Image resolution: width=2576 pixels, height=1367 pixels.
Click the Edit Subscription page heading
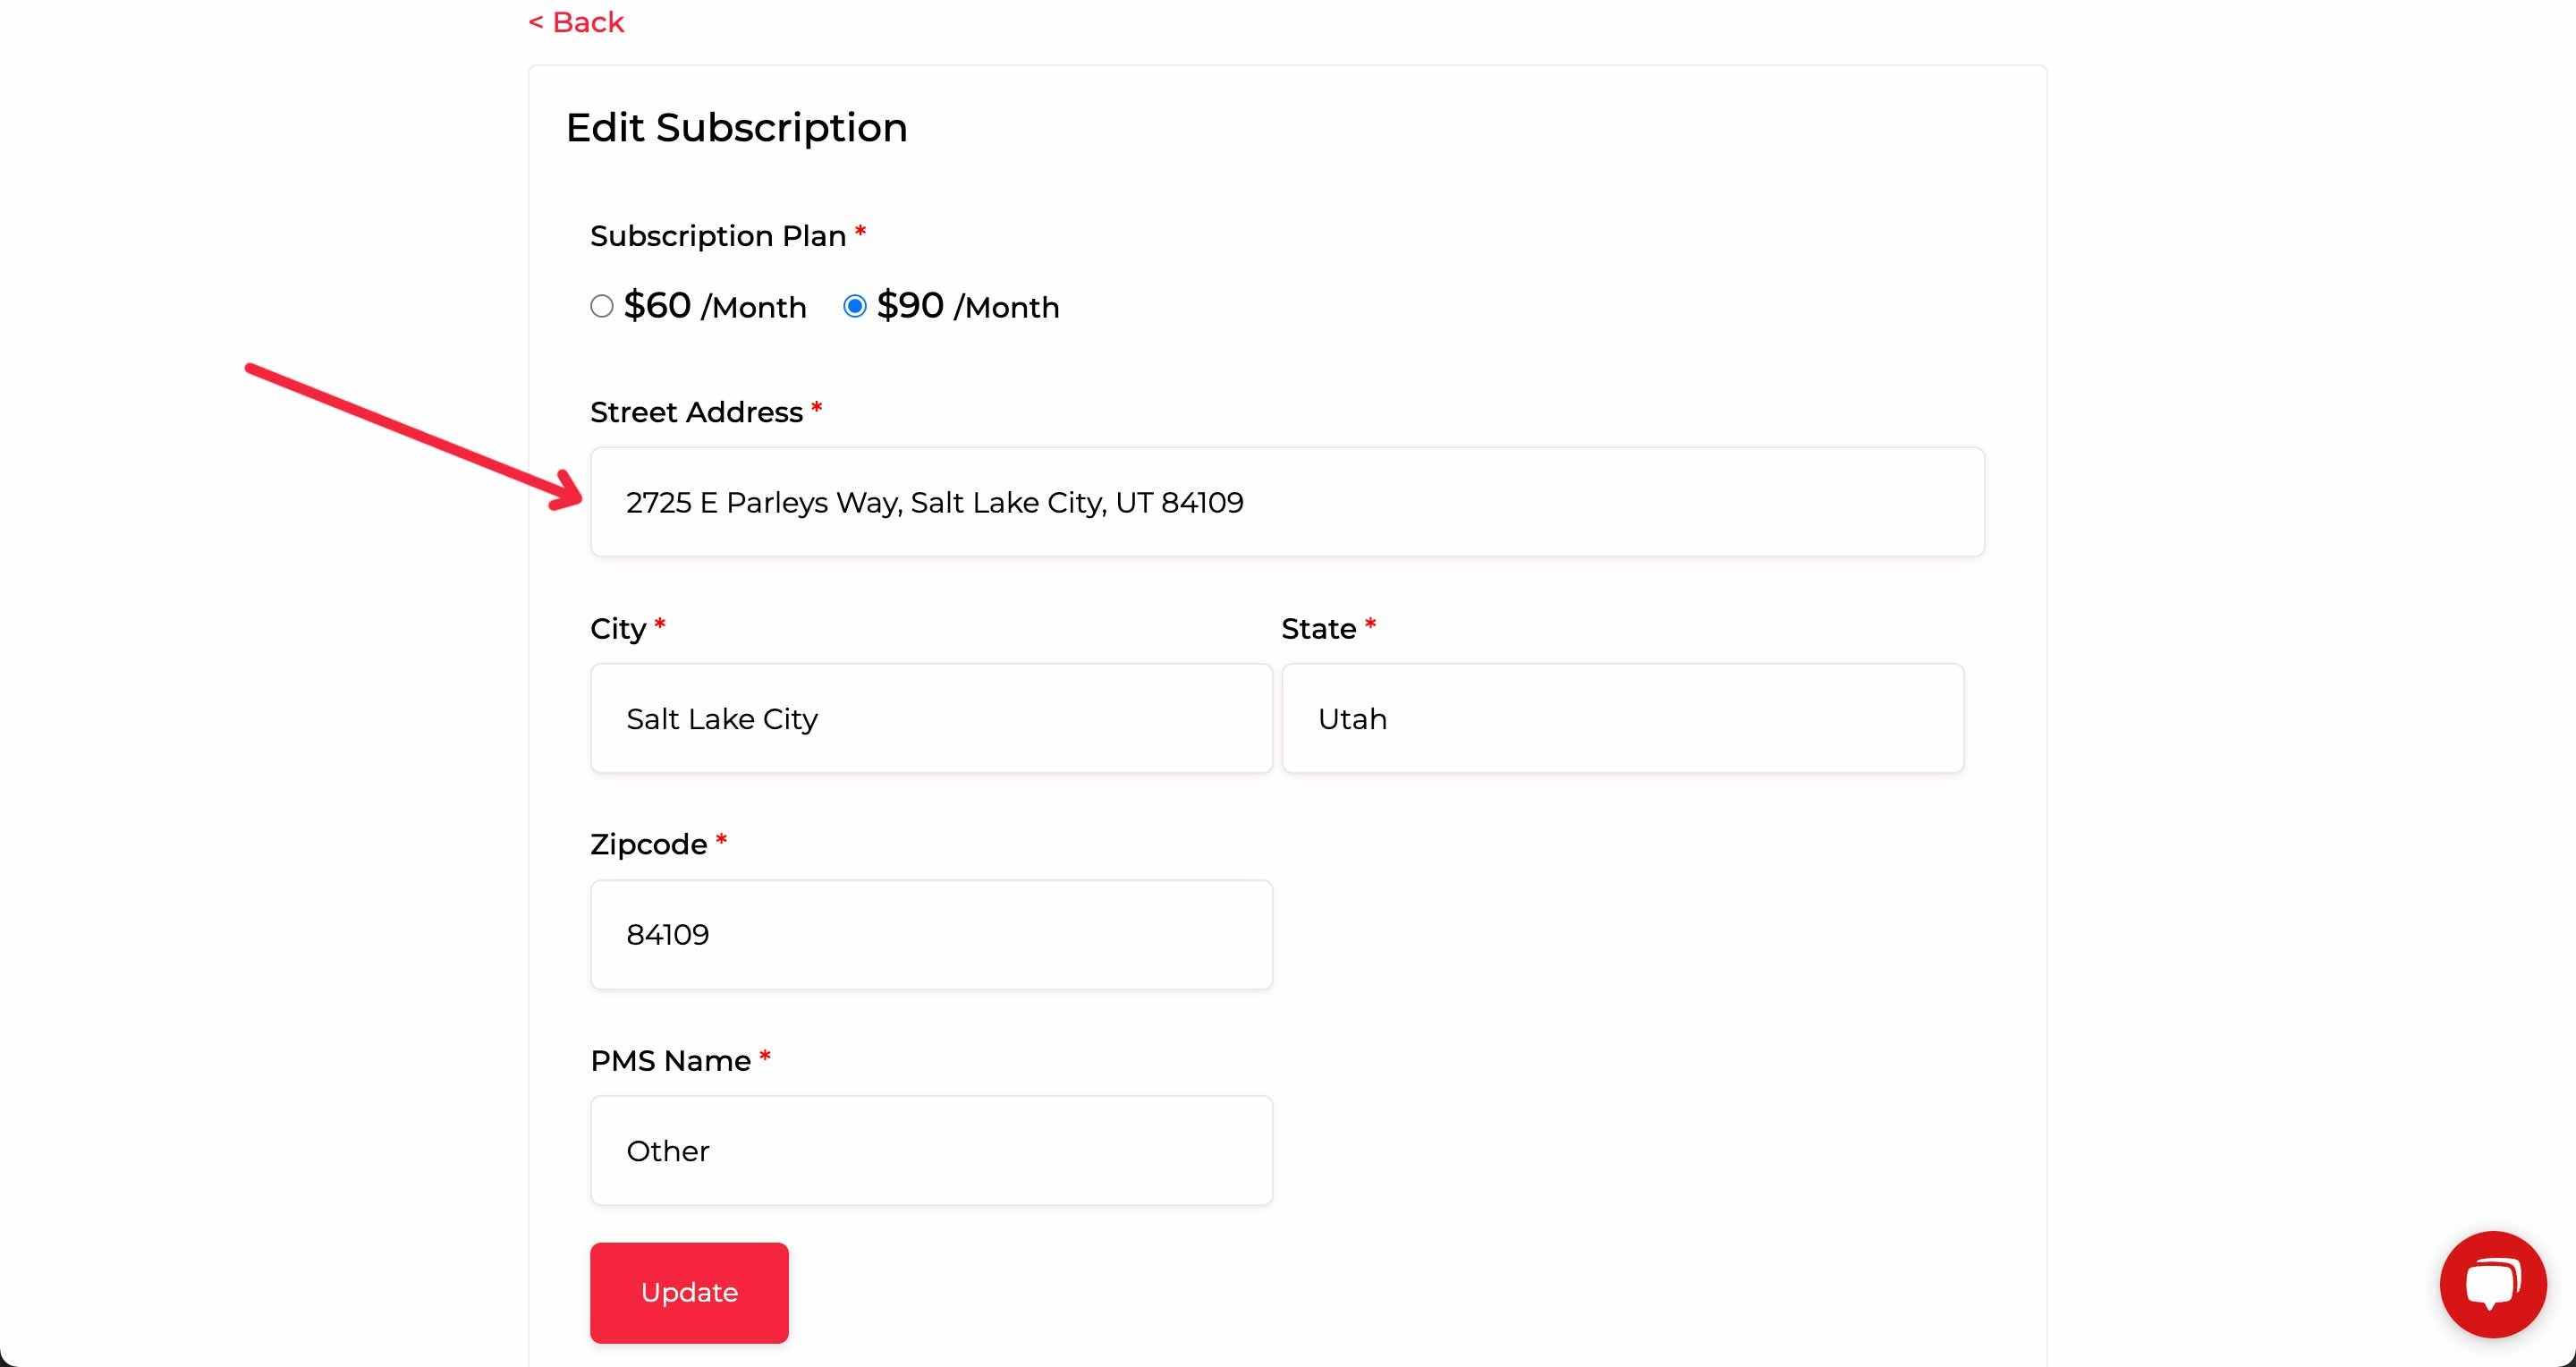(x=736, y=128)
